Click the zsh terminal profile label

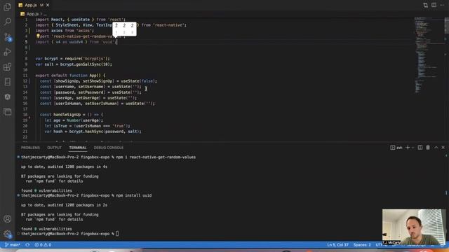tap(396, 148)
